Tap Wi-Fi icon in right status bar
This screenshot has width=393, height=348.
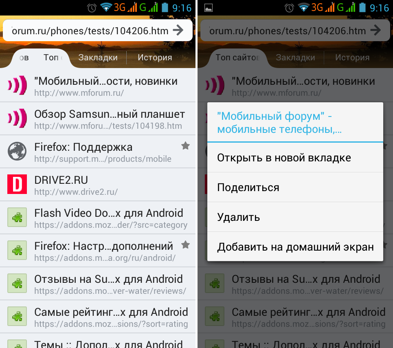[x=303, y=7]
